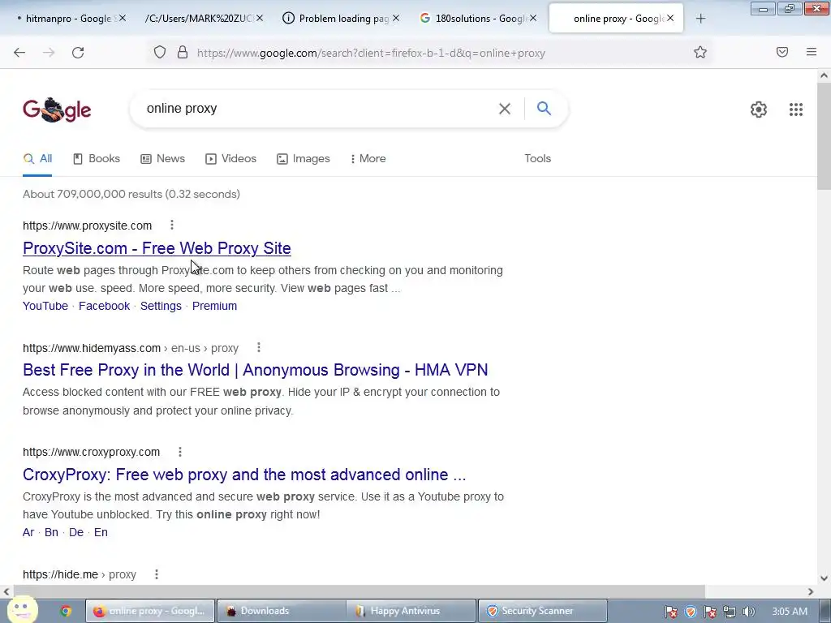The image size is (831, 623).
Task: Select the Books search filter
Action: pyautogui.click(x=97, y=158)
